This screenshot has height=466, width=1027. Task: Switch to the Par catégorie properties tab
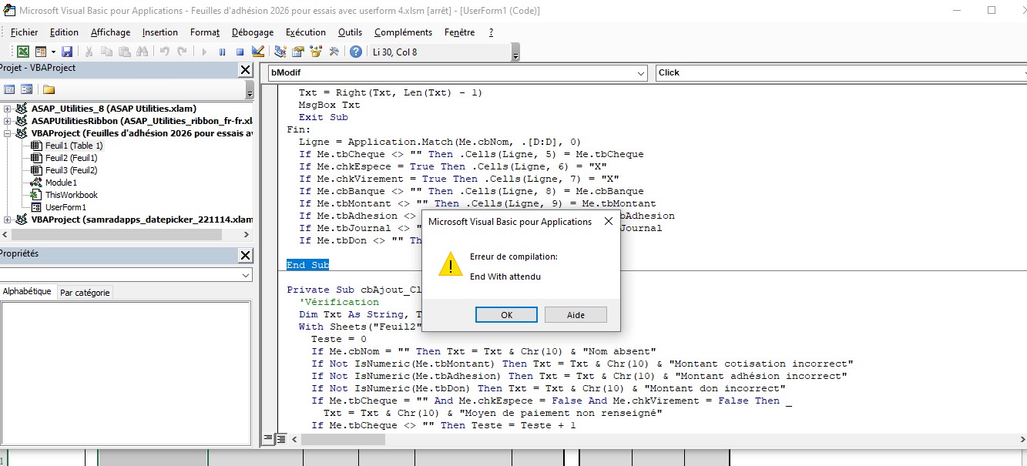(86, 293)
